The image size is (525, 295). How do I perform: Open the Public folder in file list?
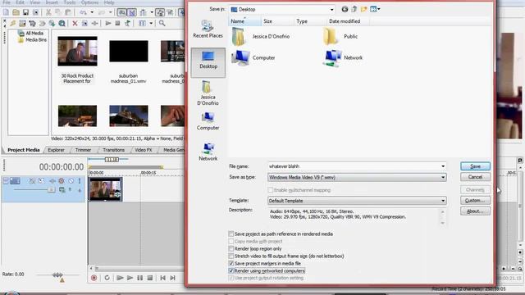[340, 36]
